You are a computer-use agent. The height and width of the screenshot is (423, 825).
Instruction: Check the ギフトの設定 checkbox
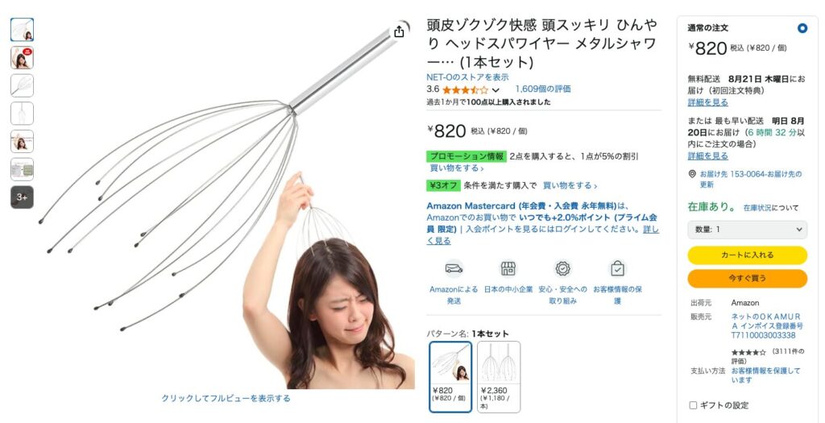693,405
